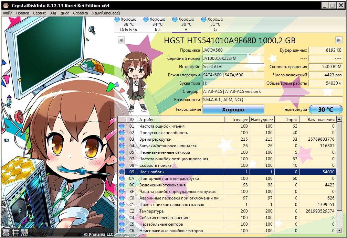Select row Повторные попытки раскрутки

point(227,178)
